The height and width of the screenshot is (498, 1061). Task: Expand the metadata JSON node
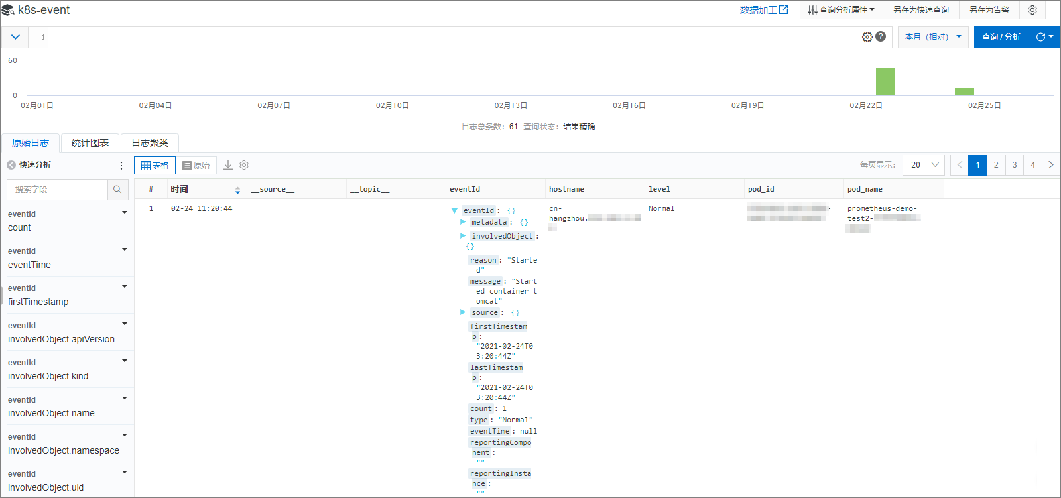[463, 222]
